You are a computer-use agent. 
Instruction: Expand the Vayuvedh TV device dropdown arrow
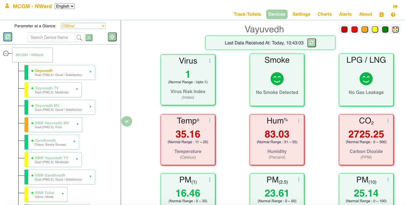pos(77,89)
